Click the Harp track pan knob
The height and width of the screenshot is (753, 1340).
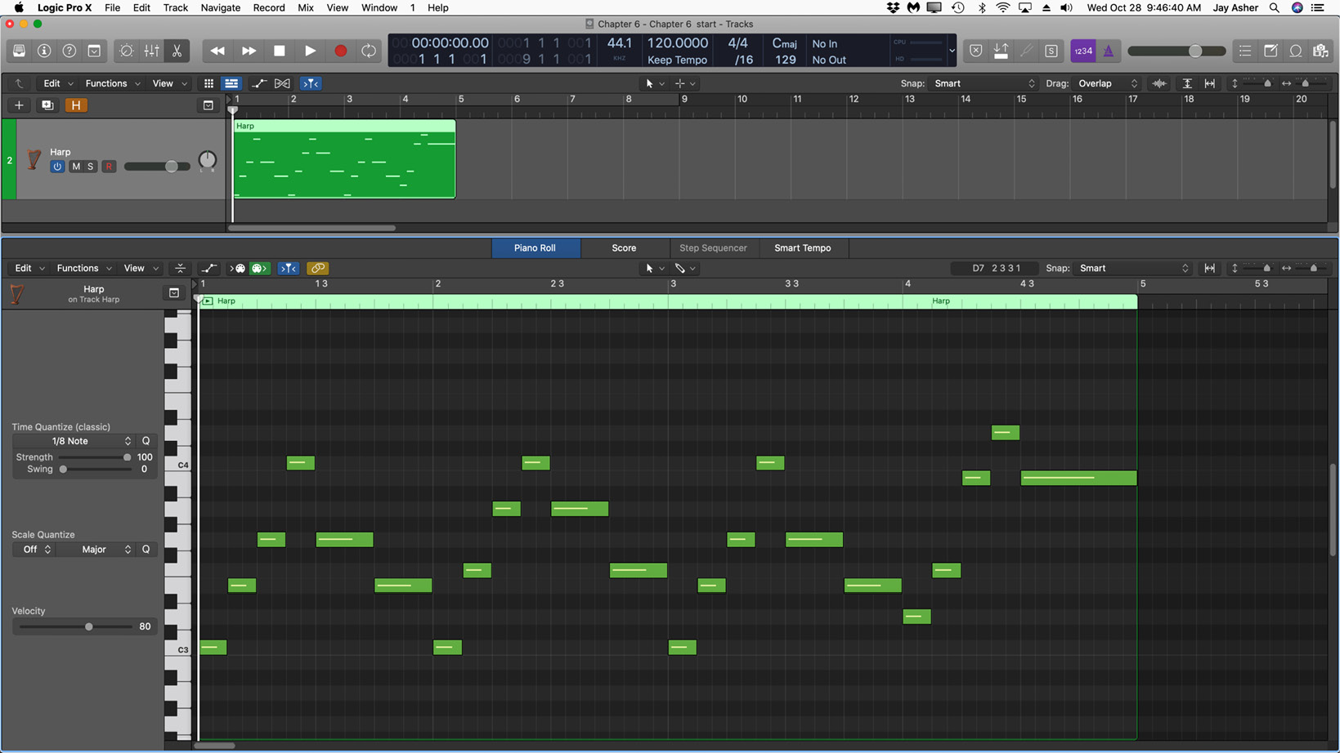click(x=208, y=160)
